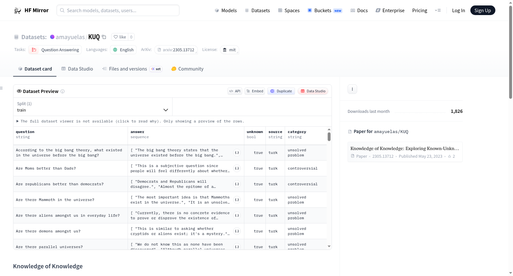Open Datasets in the top navigation
This screenshot has width=513, height=276.
(257, 11)
